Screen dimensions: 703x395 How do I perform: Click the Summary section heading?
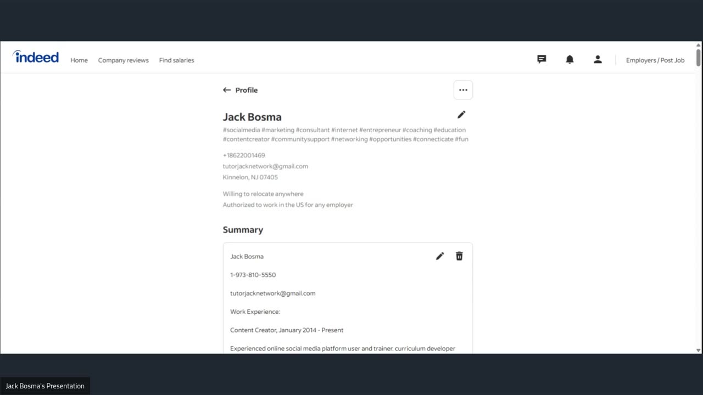click(x=243, y=230)
